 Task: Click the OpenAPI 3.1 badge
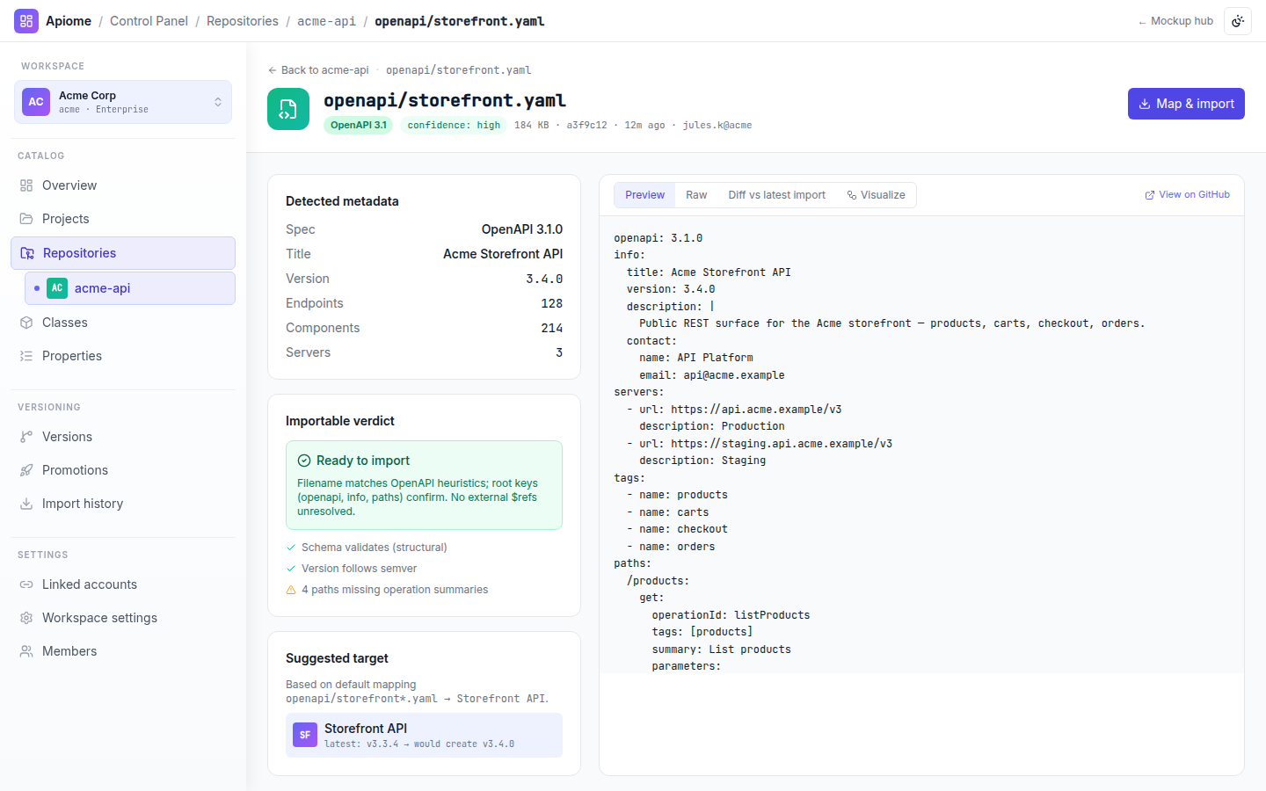(x=359, y=125)
